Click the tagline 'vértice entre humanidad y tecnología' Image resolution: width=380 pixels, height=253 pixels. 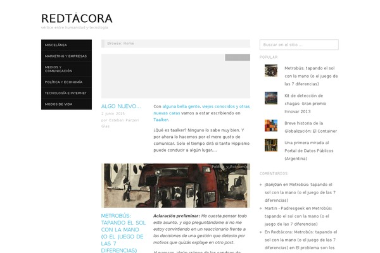[x=74, y=28]
